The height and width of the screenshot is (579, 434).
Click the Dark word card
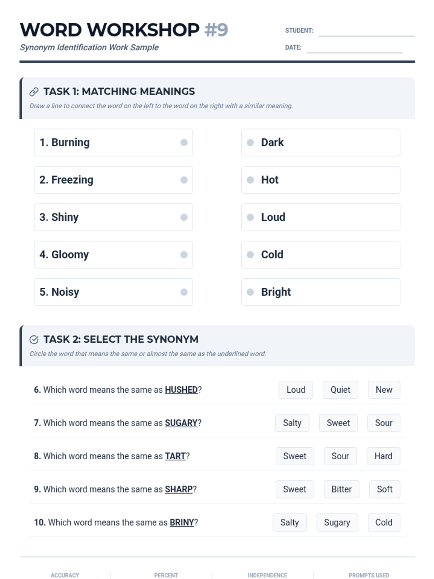[x=320, y=143]
